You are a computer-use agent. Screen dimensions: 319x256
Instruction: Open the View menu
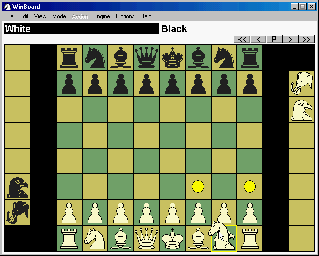pos(40,16)
